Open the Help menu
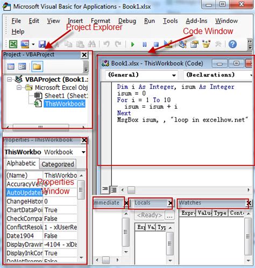 18,32
